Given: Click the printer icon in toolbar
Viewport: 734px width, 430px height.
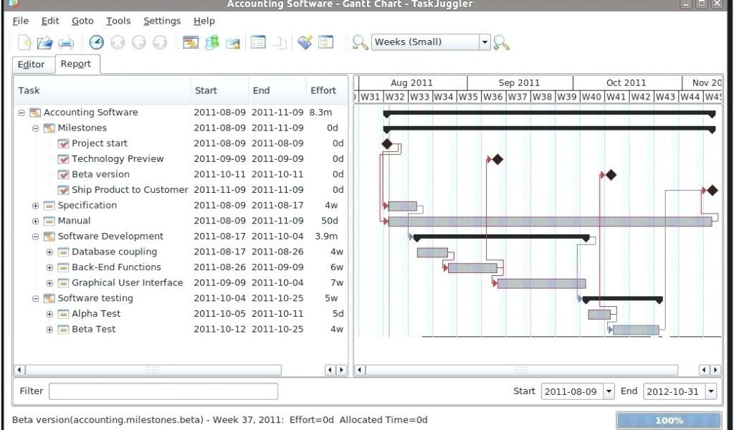Looking at the screenshot, I should coord(66,42).
